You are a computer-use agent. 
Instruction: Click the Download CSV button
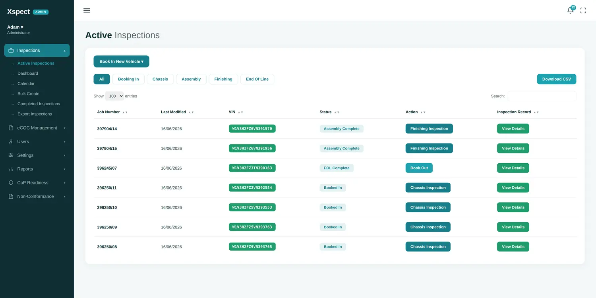[556, 79]
